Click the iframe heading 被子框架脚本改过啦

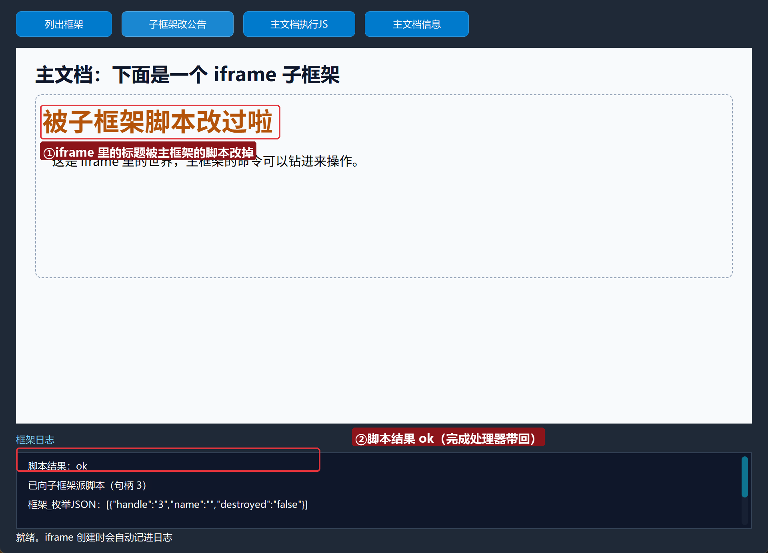coord(158,122)
